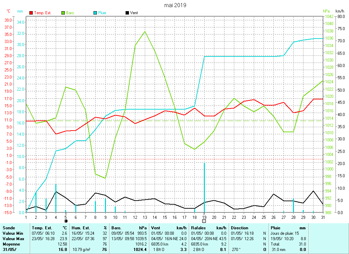This screenshot has height=254, width=349.
Task: Click the Rafales column header
Action: [199, 228]
